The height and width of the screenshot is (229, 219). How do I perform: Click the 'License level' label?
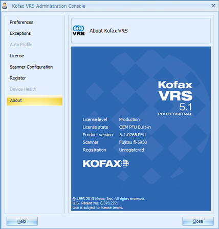95,119
